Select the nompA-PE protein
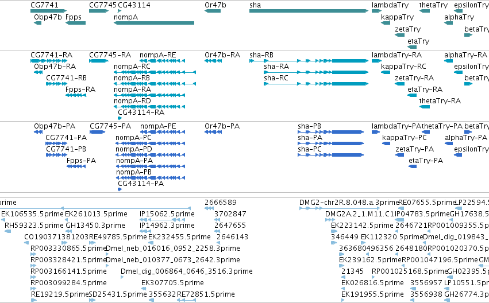This screenshot has height=303, width=489. (163, 132)
